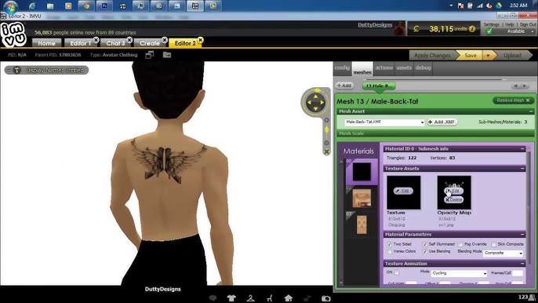Screen dimensions: 538x303
Task: Click the camera pan left arrow
Action: [309, 102]
